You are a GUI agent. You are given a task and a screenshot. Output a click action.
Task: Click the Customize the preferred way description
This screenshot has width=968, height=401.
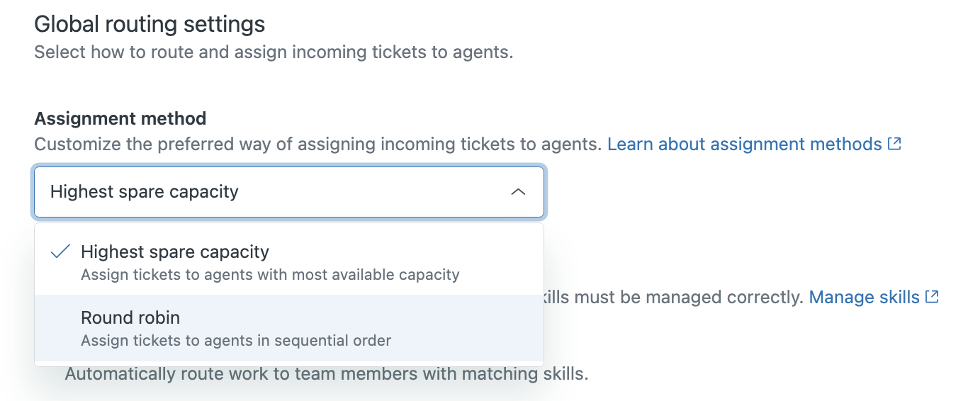[x=319, y=144]
